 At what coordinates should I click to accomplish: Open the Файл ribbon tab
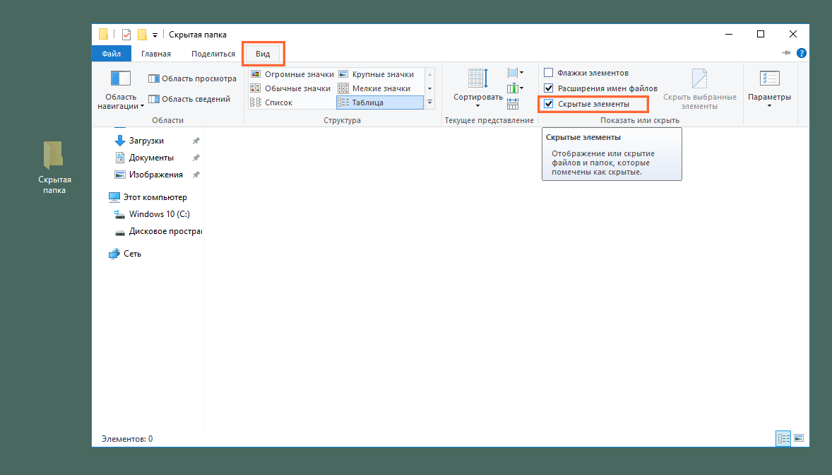[112, 54]
